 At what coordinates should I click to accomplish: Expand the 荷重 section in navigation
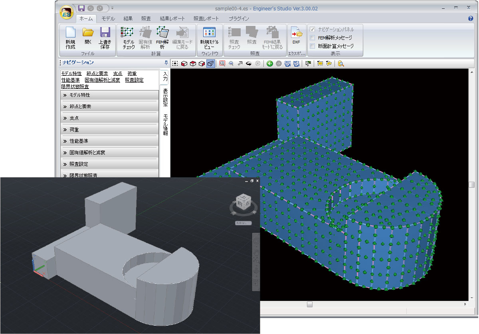[x=109, y=130]
